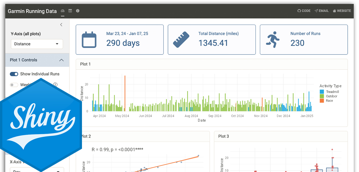
Task: Collapse the sidebar with the chevron arrow
Action: [61, 25]
